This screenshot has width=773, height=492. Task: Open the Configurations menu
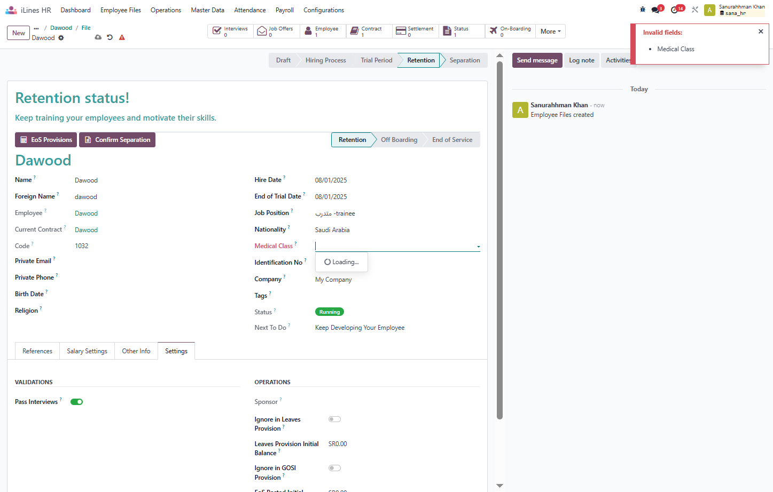(x=324, y=10)
